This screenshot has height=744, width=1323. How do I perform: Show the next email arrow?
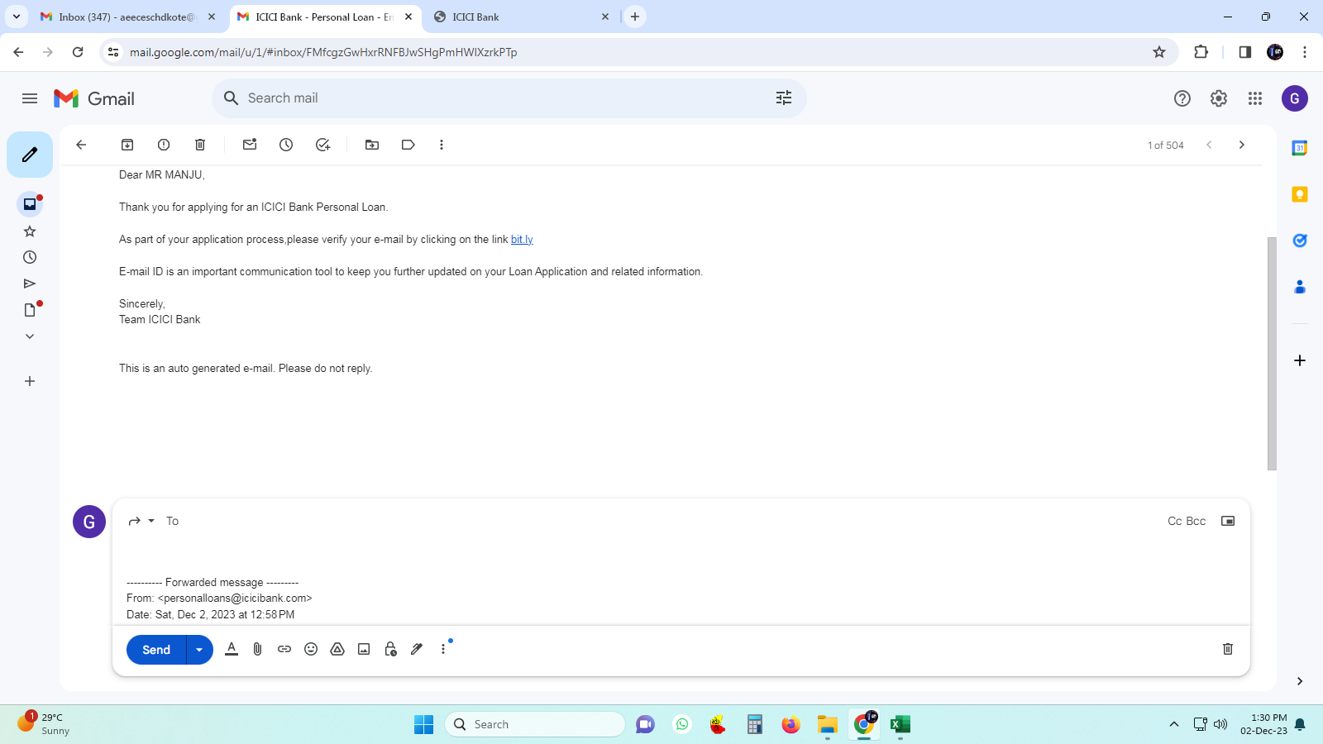click(x=1241, y=145)
